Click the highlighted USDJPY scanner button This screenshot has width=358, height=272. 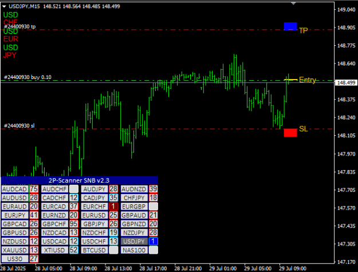coord(134,241)
